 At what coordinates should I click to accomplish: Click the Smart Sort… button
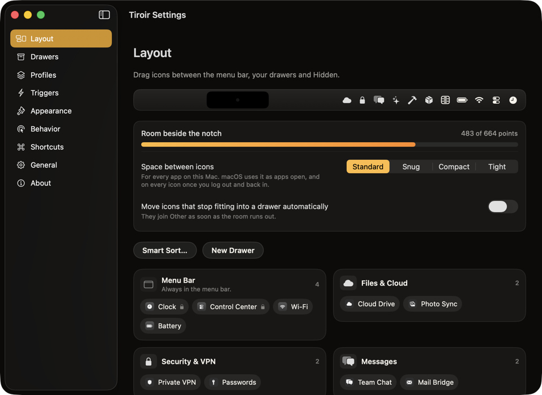point(165,250)
